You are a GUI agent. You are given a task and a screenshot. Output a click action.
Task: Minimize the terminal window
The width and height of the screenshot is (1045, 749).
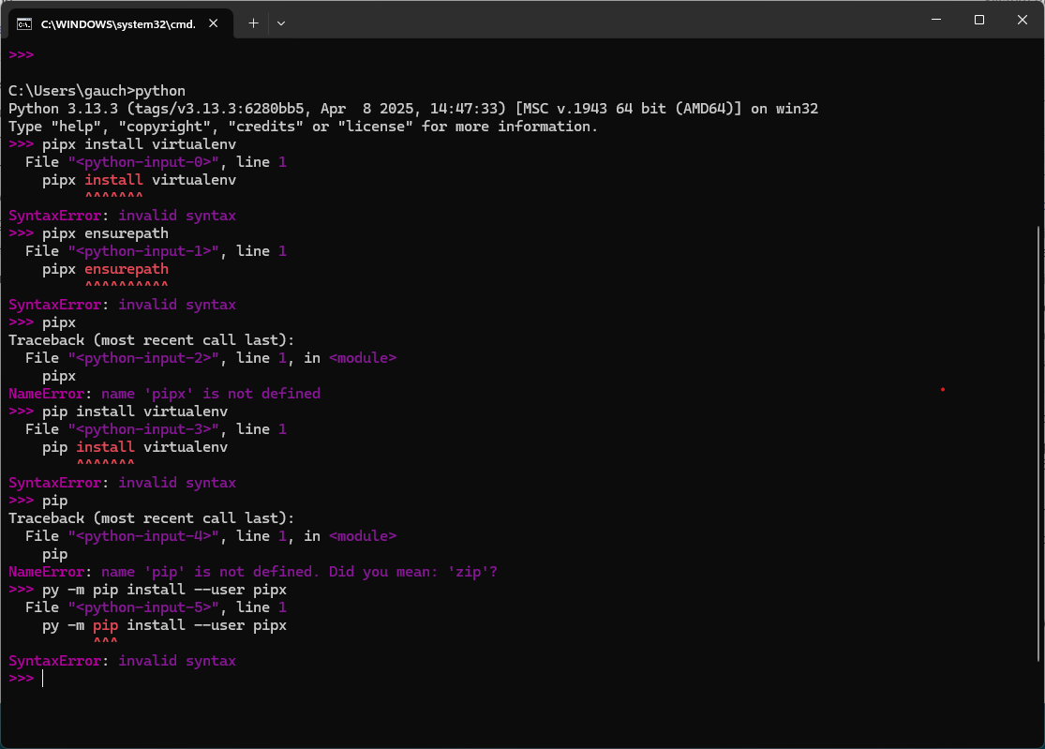point(936,20)
